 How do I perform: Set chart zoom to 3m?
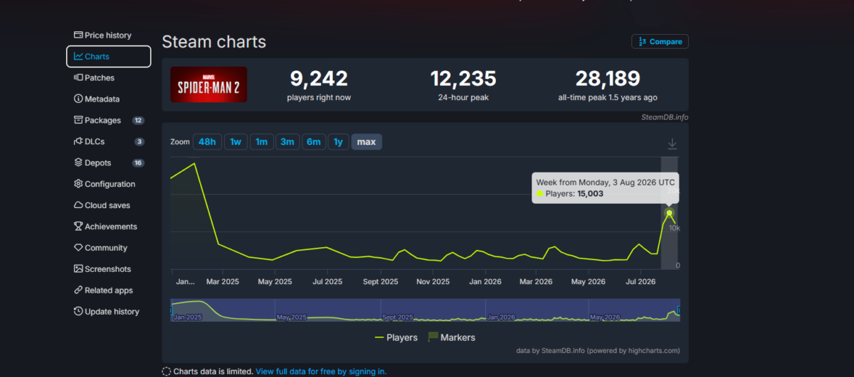coord(287,142)
